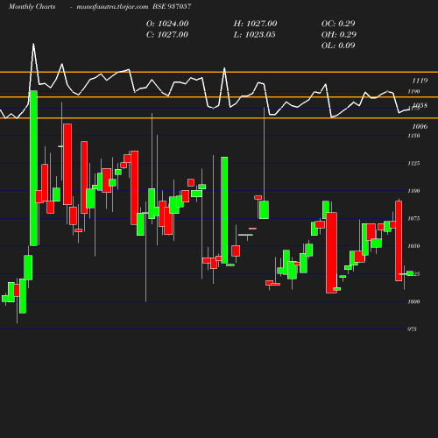Click the "BSE 937057" symbol text
This screenshot has width=438, height=438.
172,6
